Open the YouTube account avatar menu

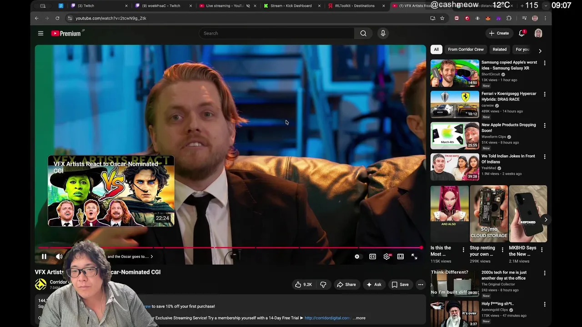tap(538, 33)
